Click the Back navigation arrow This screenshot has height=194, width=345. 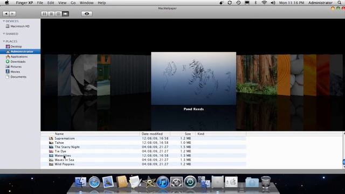coord(6,13)
